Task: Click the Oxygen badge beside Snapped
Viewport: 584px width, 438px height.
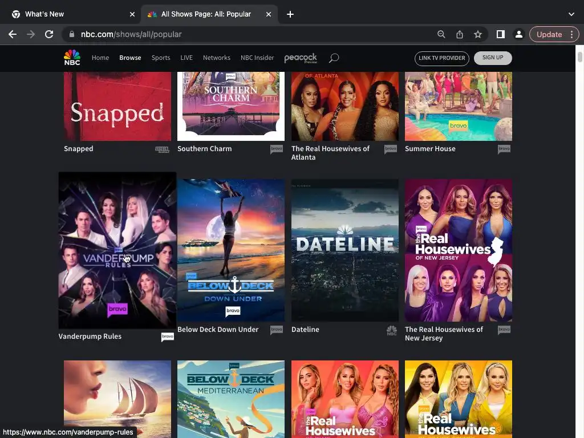Action: click(x=162, y=149)
